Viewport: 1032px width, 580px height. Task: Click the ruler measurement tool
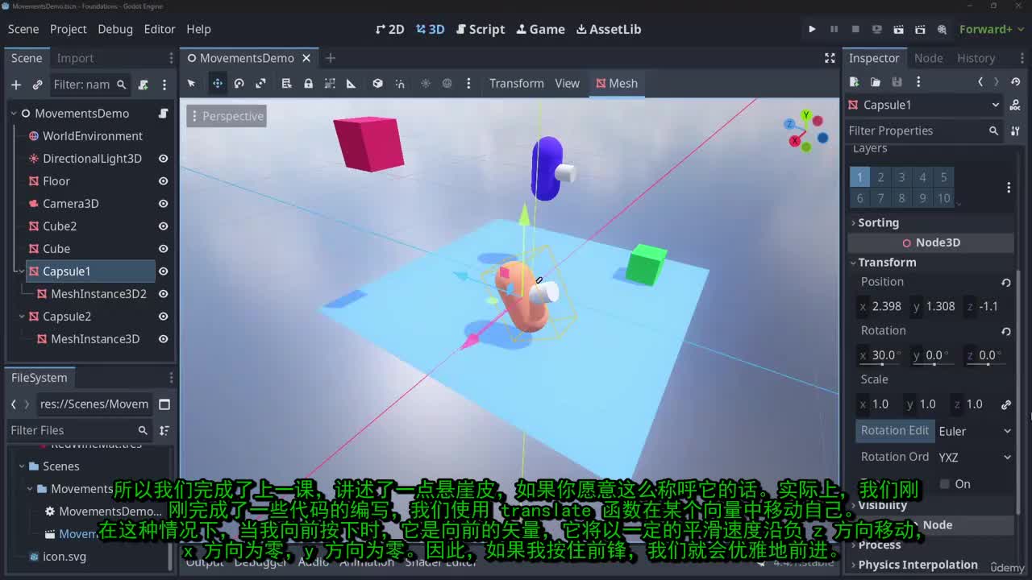point(351,83)
